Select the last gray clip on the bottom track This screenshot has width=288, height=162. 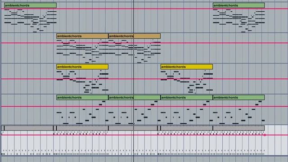239,128
